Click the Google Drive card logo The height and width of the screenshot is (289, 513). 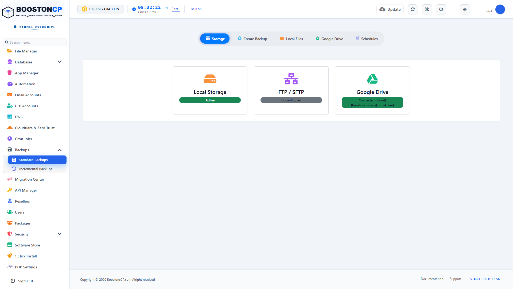pos(372,79)
